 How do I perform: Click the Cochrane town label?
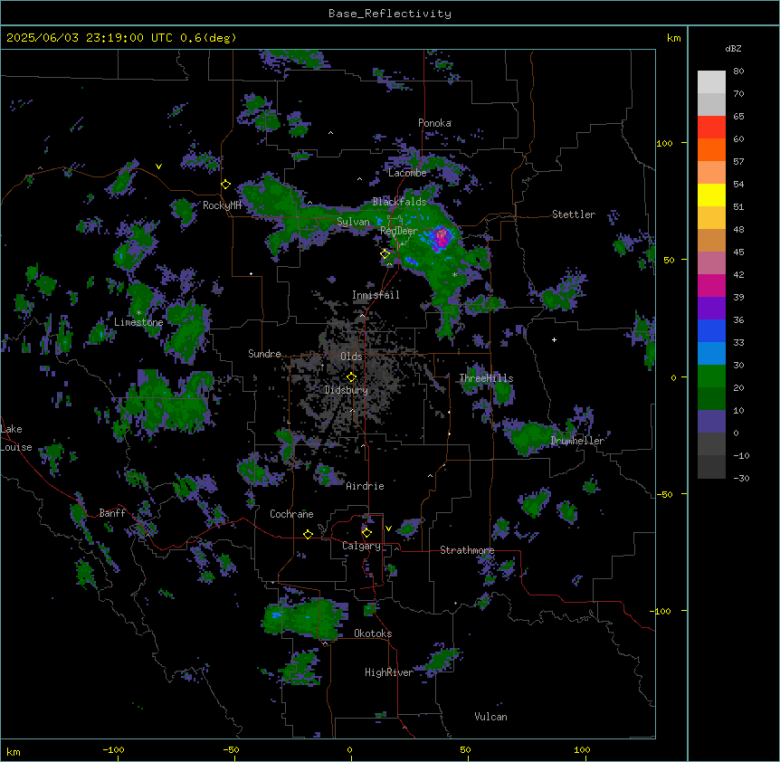pos(291,514)
